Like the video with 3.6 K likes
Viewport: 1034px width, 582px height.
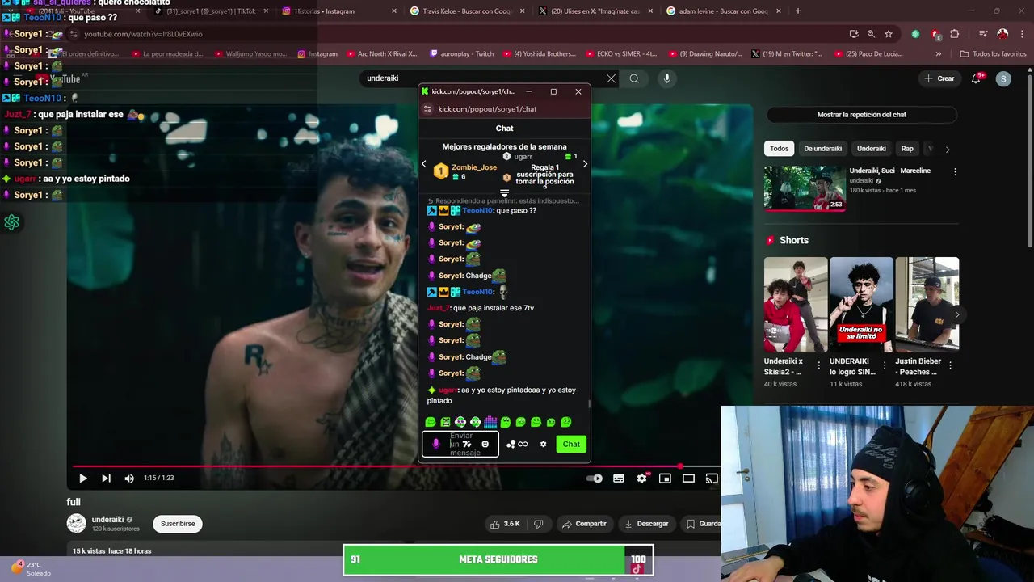point(504,524)
